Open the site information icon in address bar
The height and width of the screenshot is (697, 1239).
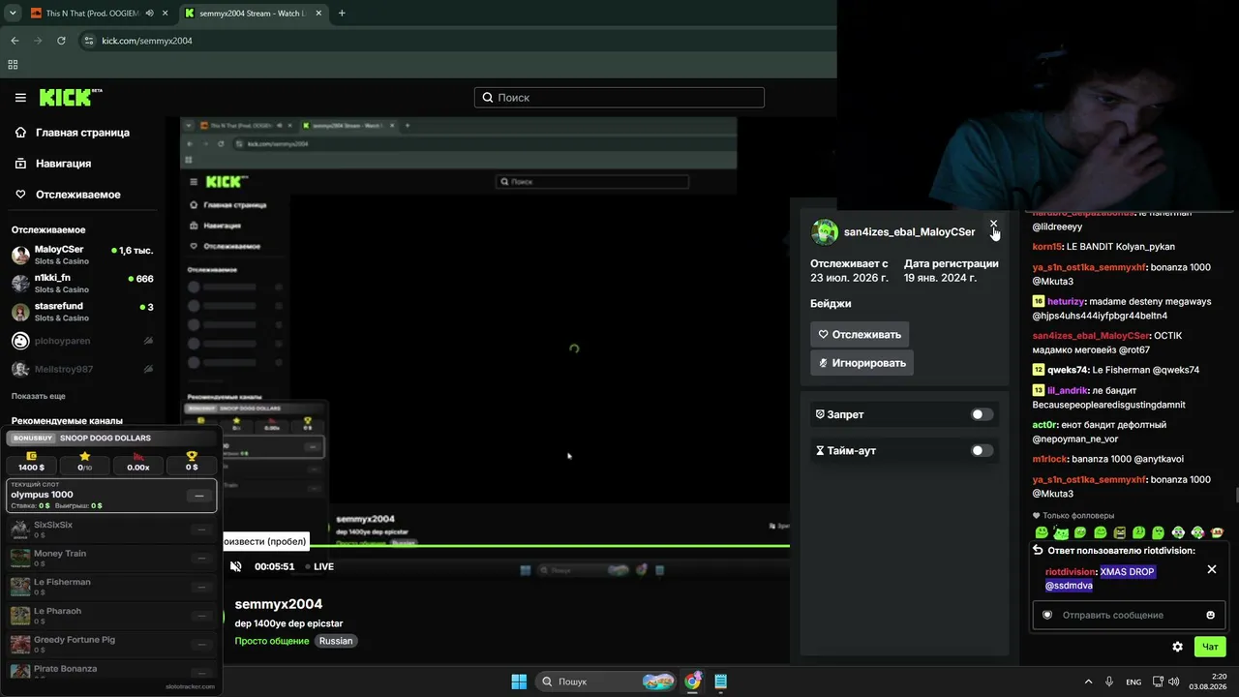pyautogui.click(x=88, y=41)
